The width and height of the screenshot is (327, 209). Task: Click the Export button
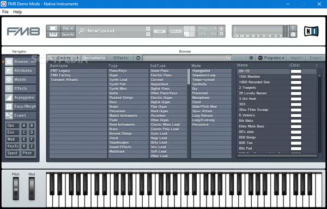pyautogui.click(x=315, y=58)
